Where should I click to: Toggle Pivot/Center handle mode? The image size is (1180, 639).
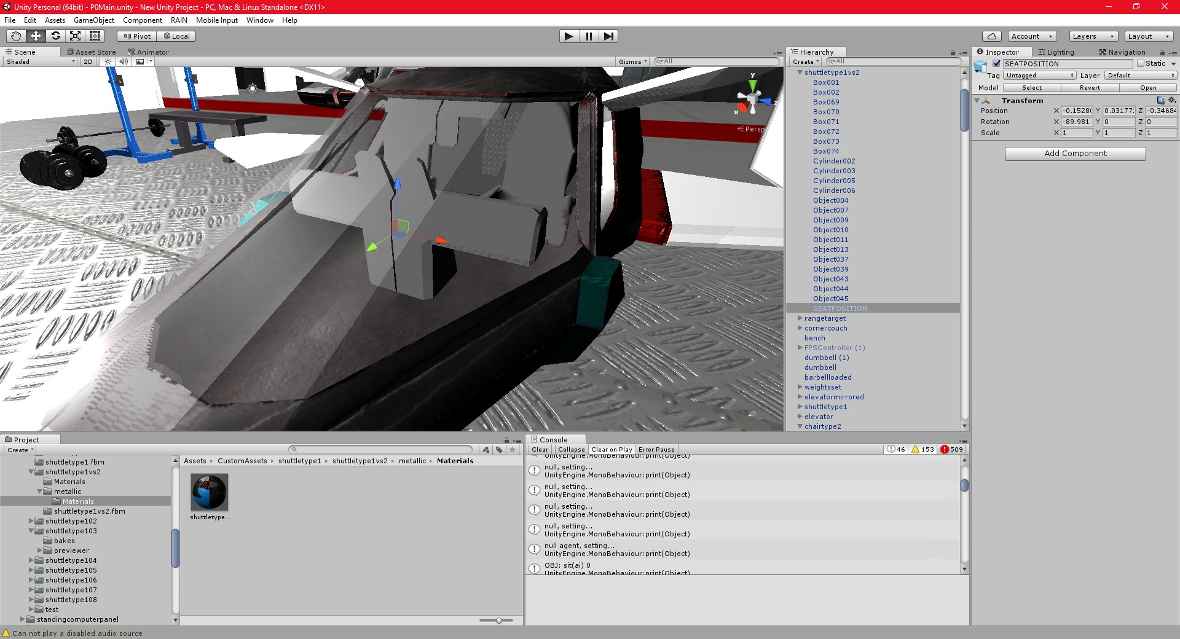(137, 36)
